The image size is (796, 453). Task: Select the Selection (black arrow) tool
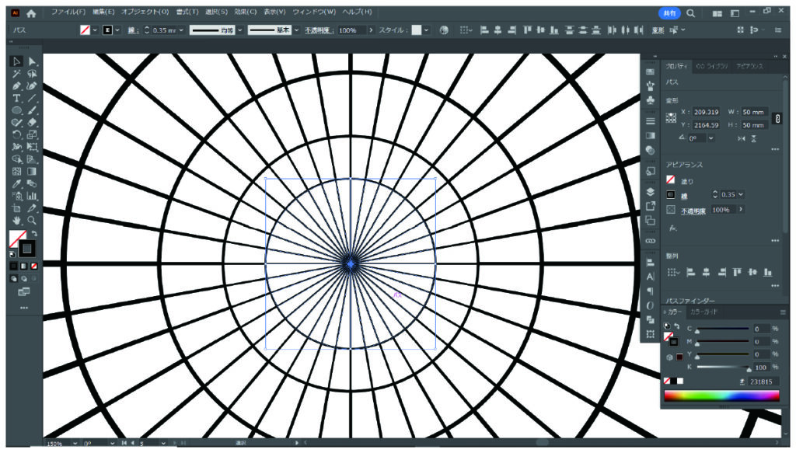tap(16, 61)
